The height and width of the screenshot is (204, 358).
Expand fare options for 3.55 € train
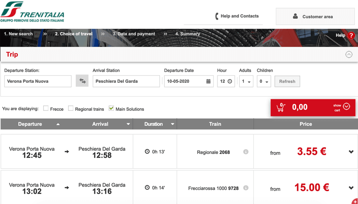click(x=351, y=152)
